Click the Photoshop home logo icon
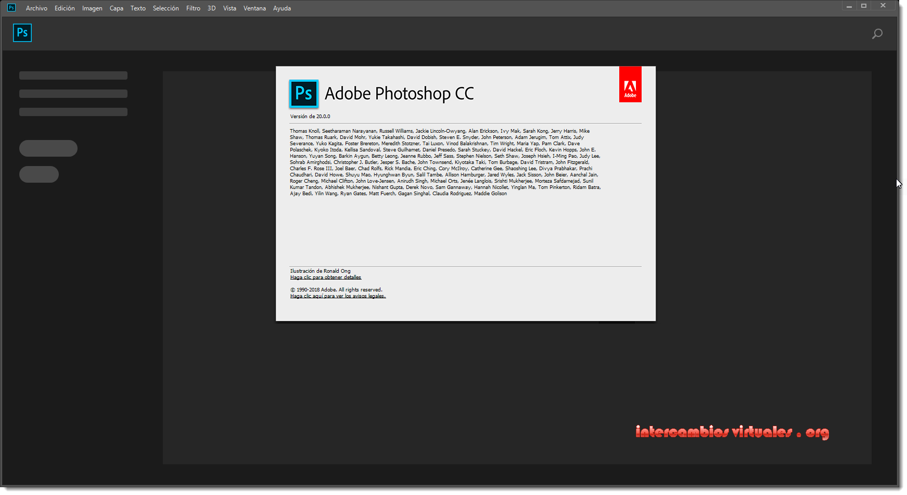This screenshot has width=907, height=495. click(22, 33)
